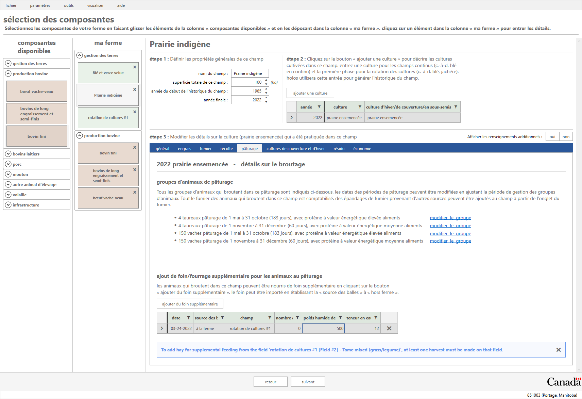Go back with the retour button

270,382
